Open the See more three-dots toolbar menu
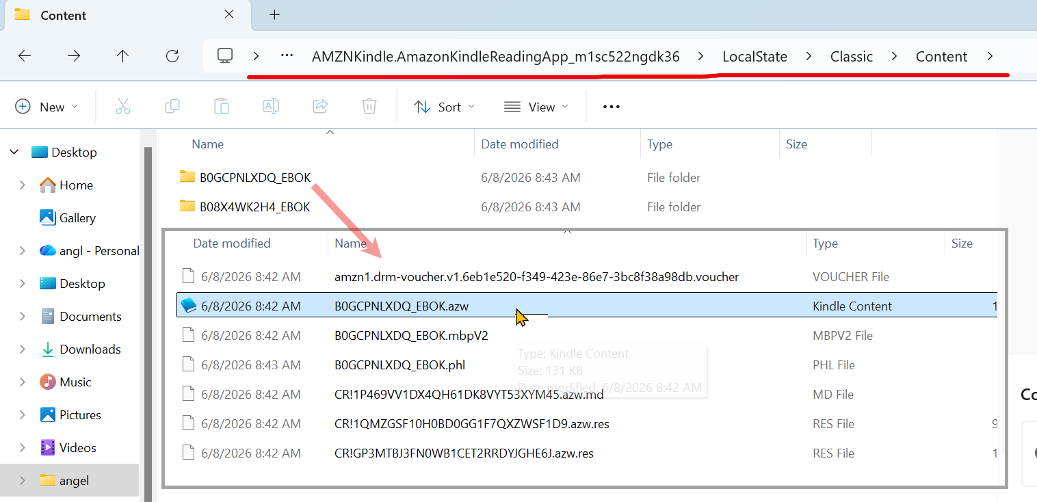This screenshot has width=1037, height=502. (612, 107)
